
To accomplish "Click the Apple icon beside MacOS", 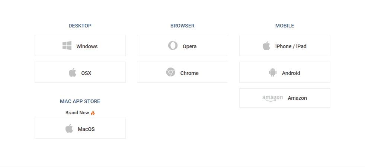I will 69,128.
